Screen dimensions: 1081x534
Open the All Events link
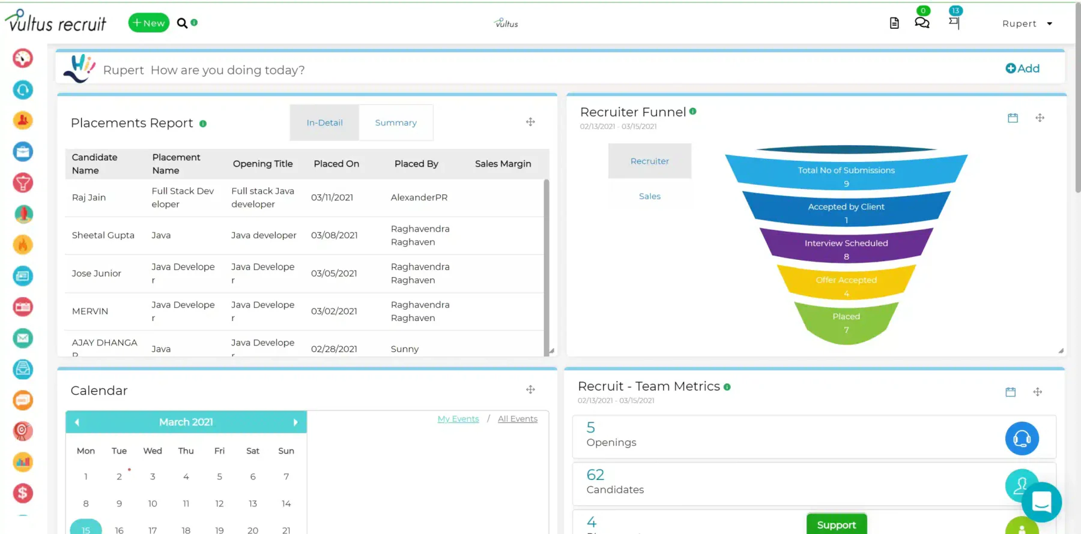point(518,419)
